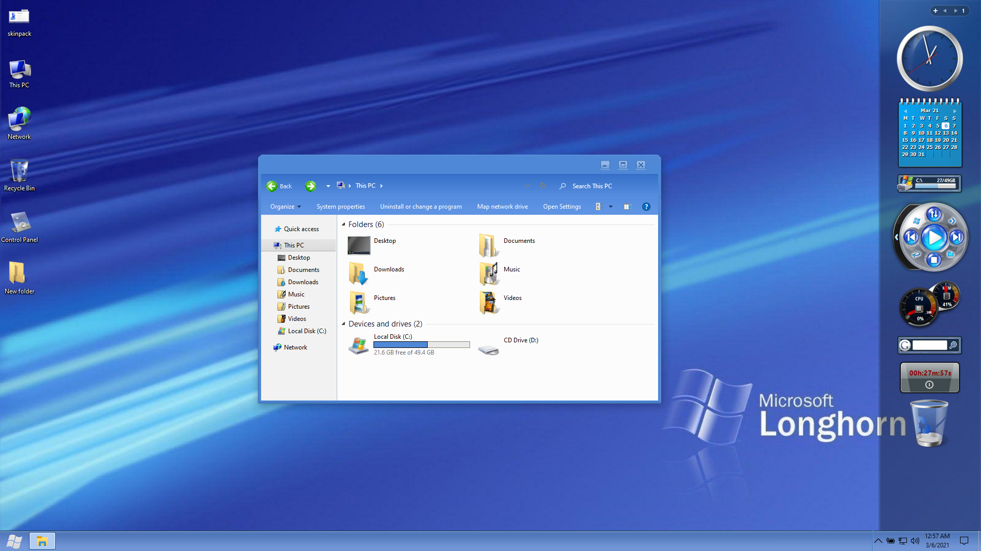Open the change view dropdown arrow
The height and width of the screenshot is (551, 981).
[611, 207]
